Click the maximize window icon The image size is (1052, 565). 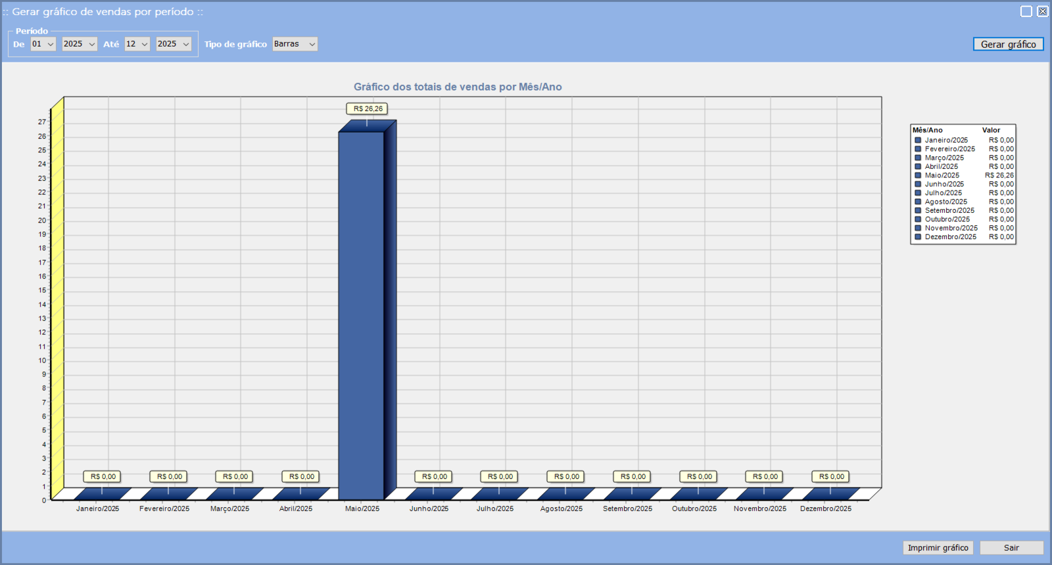click(1026, 11)
